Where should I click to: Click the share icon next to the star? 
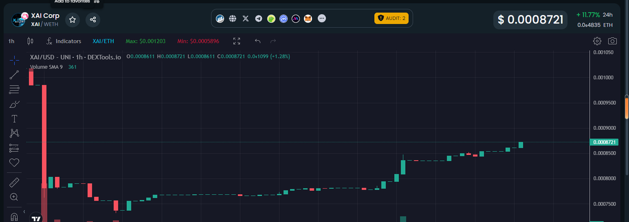click(x=93, y=20)
